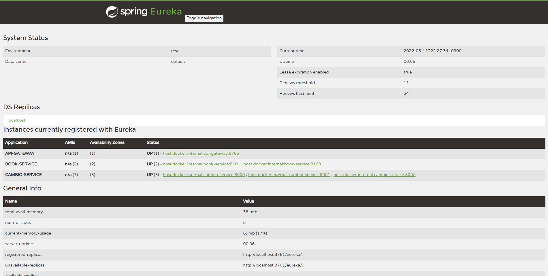The height and width of the screenshot is (276, 548).
Task: Click the Status column header
Action: click(153, 142)
